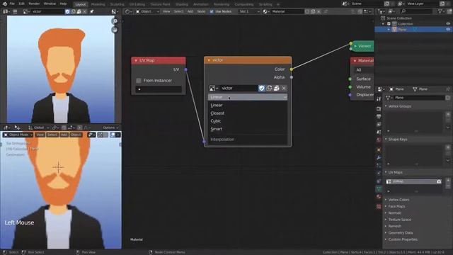Add shape key with plus button
The width and height of the screenshot is (453, 255).
[448, 147]
